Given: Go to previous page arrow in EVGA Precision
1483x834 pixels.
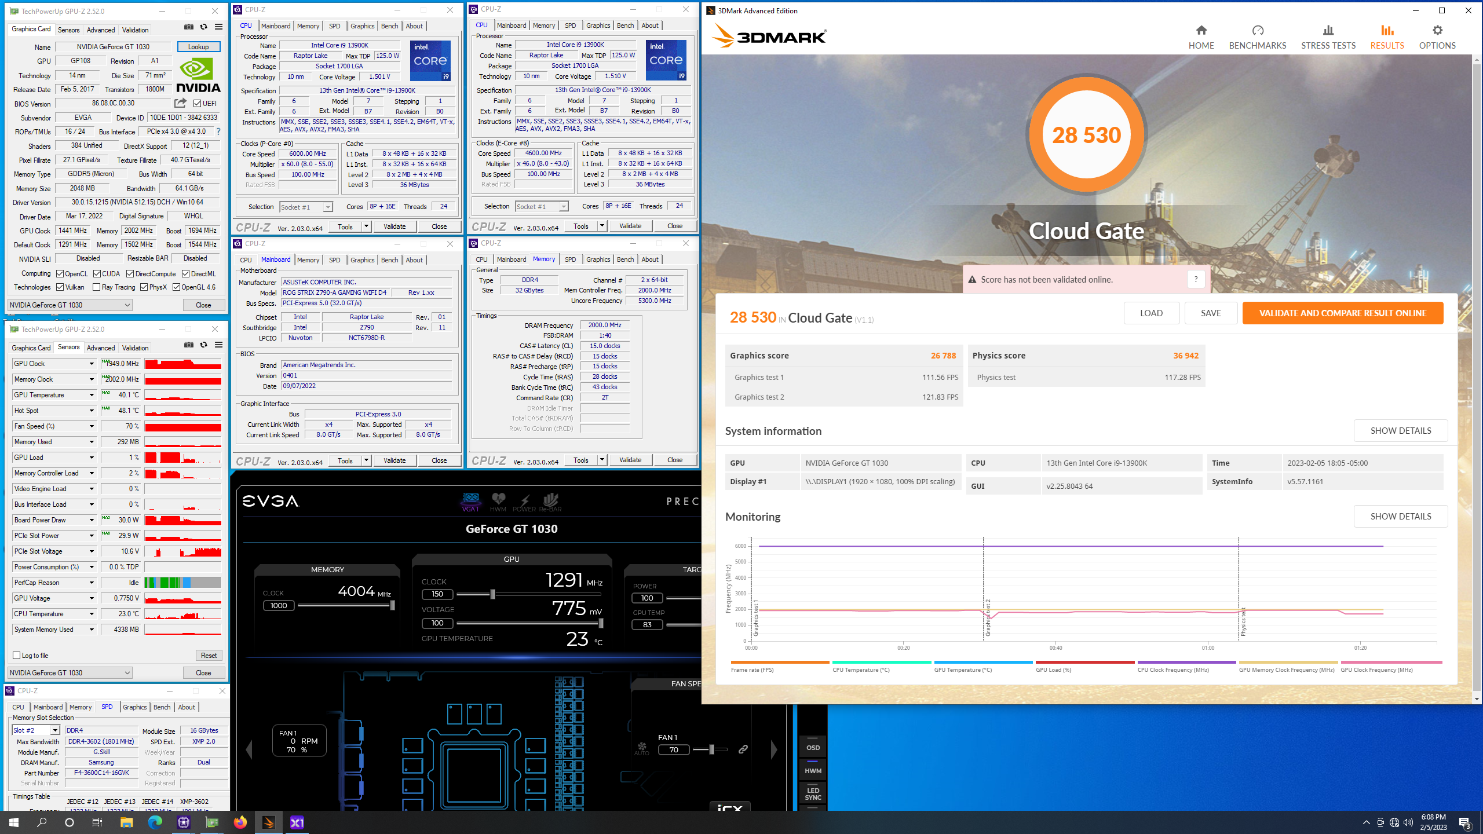Looking at the screenshot, I should [249, 749].
